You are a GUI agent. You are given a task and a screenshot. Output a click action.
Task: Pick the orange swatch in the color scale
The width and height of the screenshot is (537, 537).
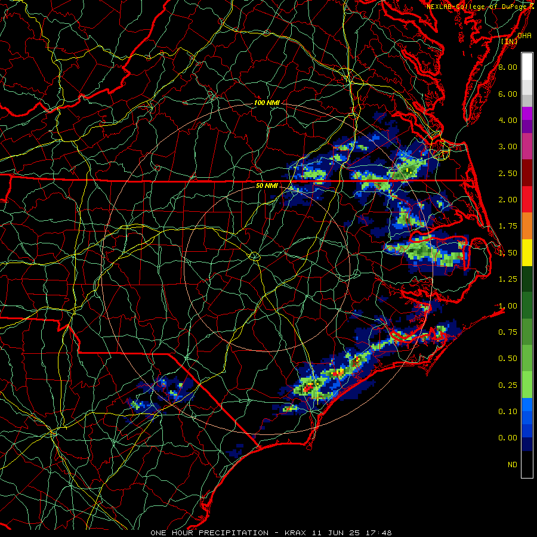527,226
